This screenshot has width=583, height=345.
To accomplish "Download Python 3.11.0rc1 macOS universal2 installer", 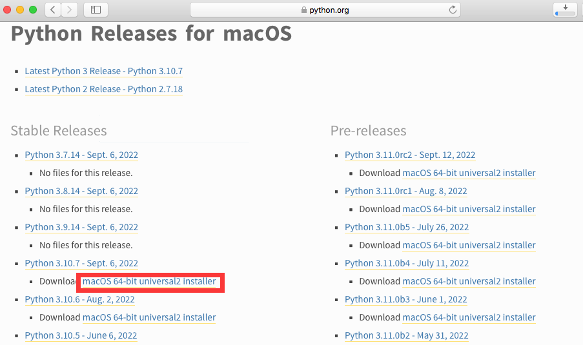I will click(x=469, y=209).
